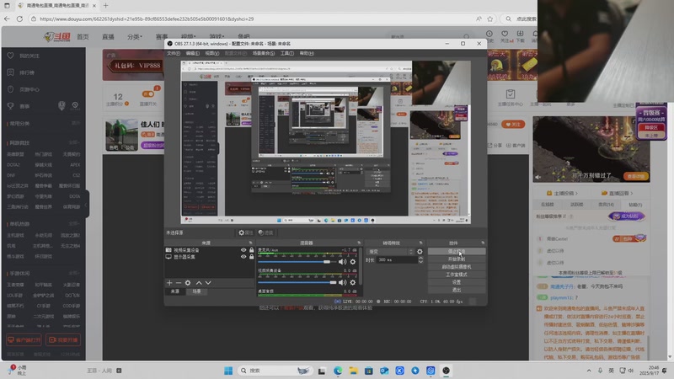Click the orange 关注 follow button
This screenshot has width=674, height=379.
513,124
